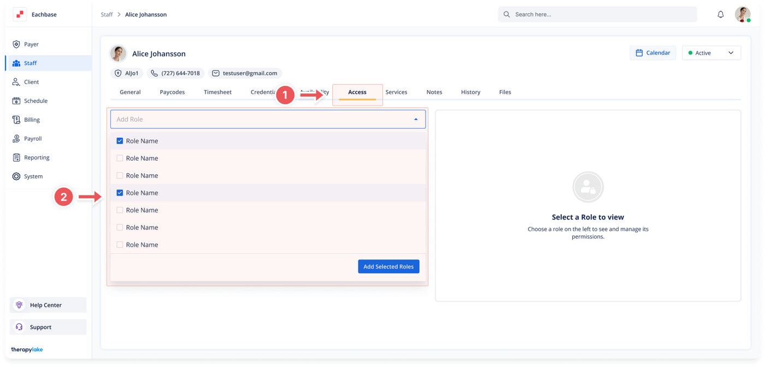Open the Reporting document icon

click(16, 157)
